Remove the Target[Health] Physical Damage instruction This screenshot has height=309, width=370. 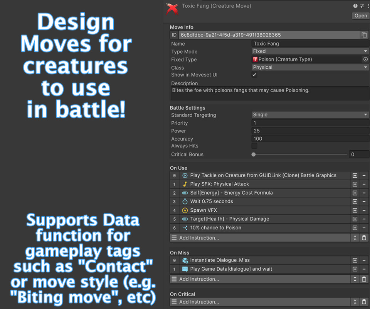click(x=364, y=219)
